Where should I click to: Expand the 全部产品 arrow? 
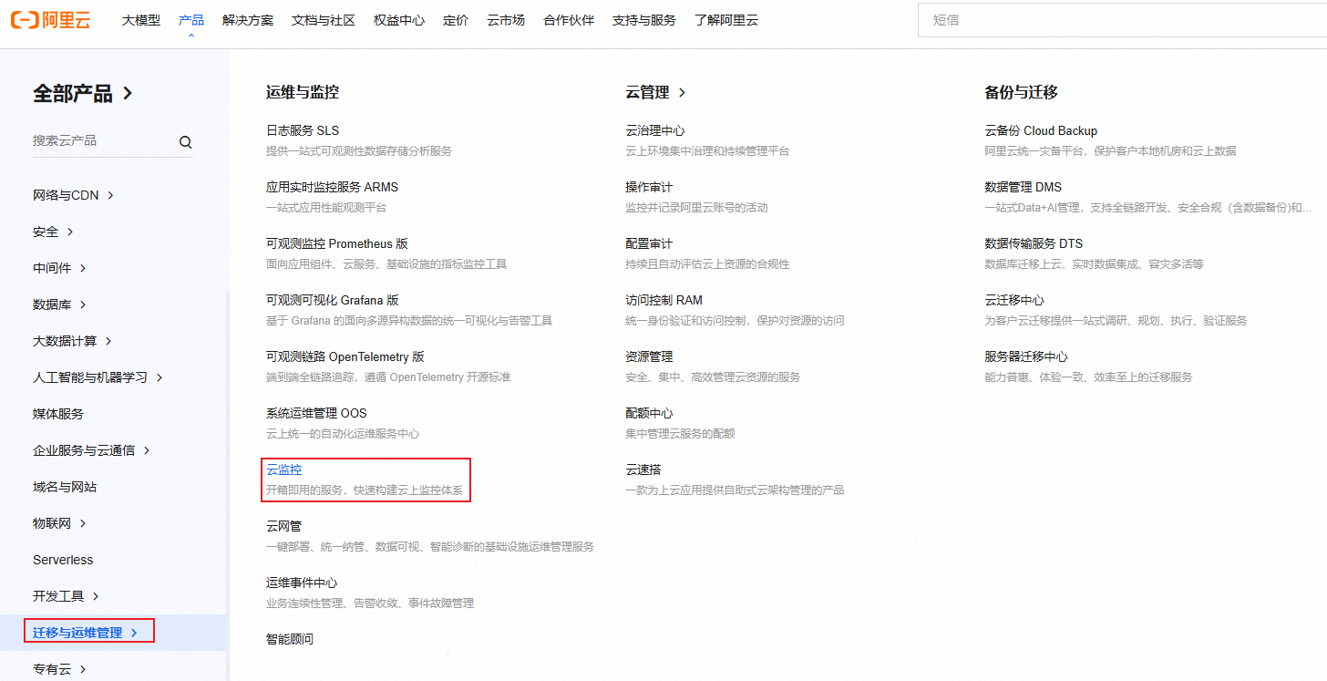tap(128, 93)
